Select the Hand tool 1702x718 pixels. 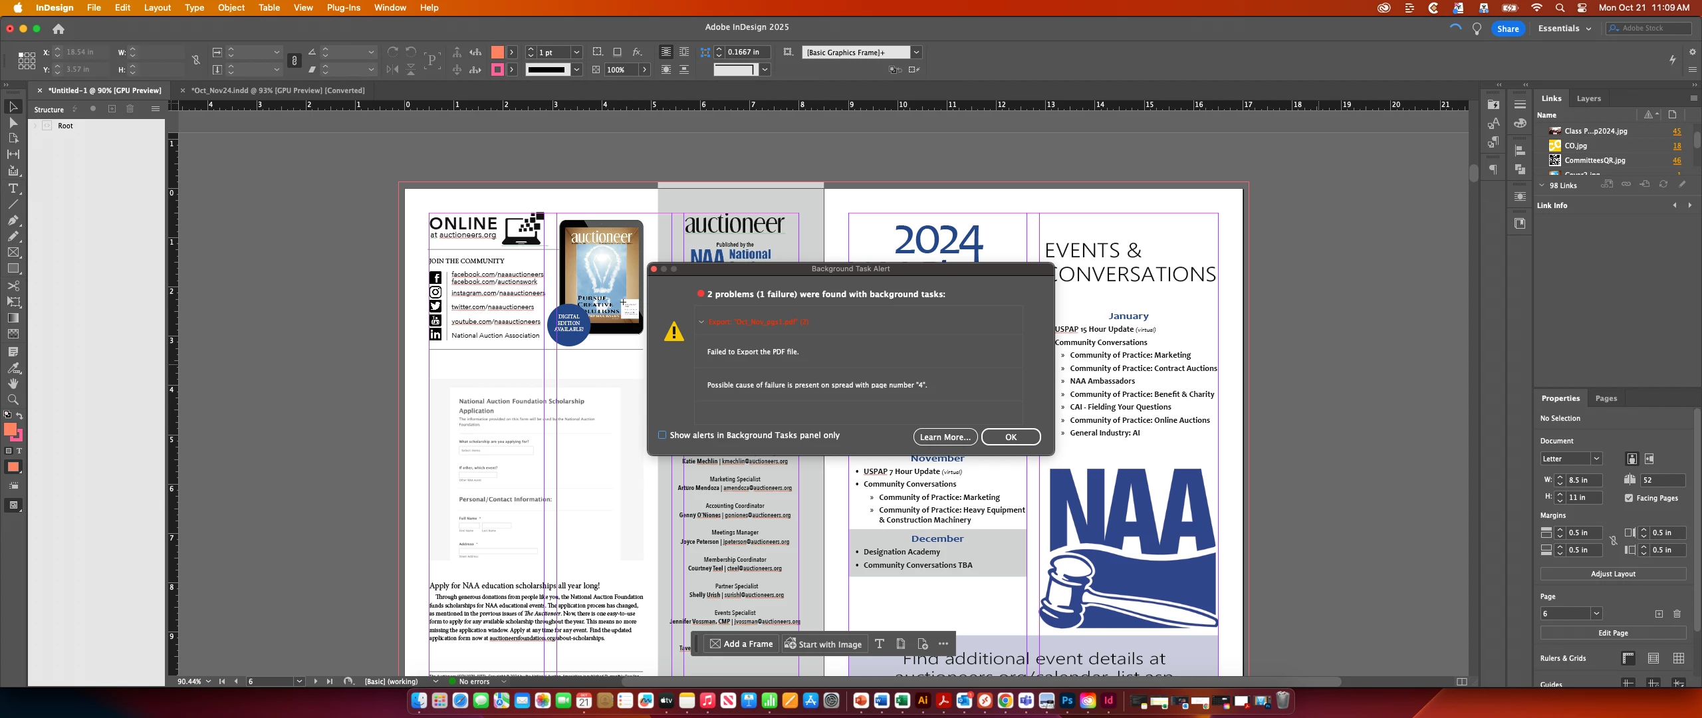coord(13,384)
